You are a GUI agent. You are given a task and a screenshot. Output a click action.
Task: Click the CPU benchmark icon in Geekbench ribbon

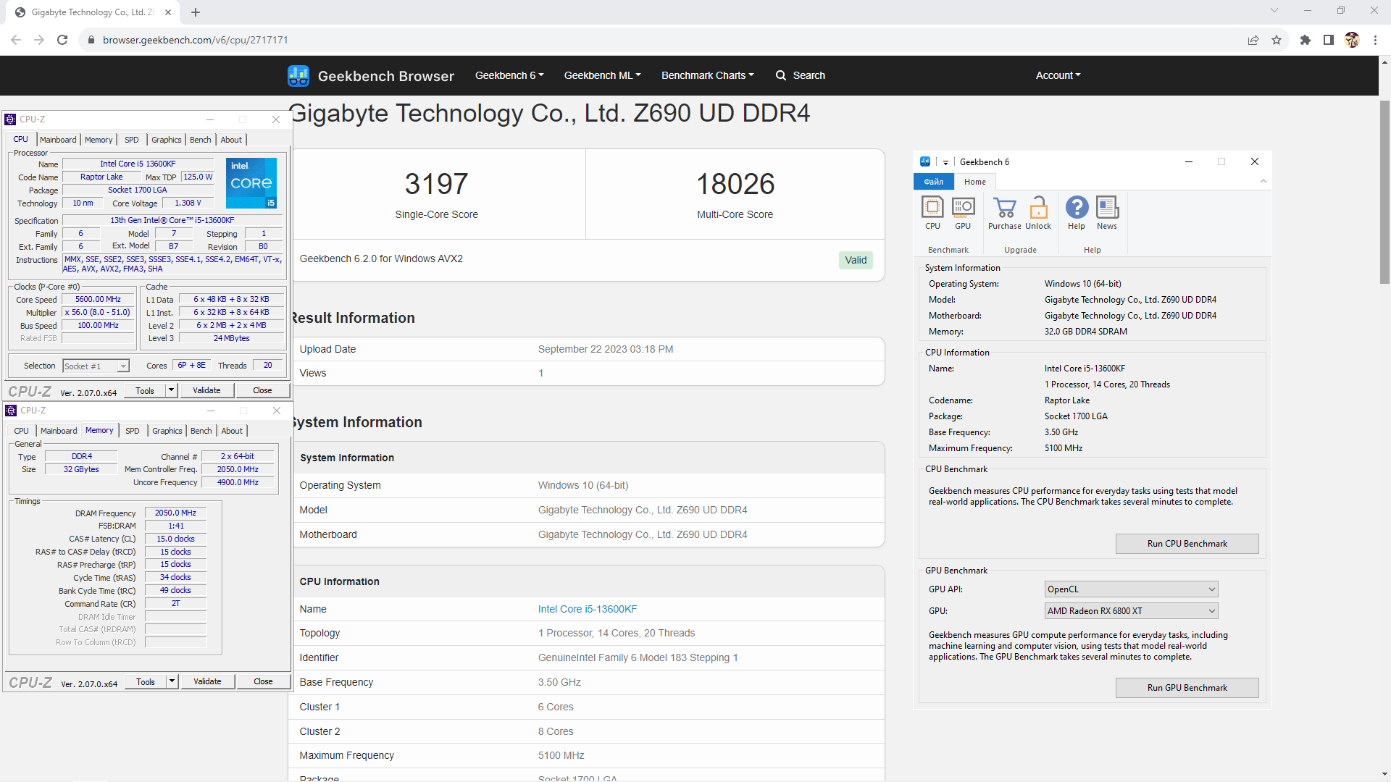(932, 209)
